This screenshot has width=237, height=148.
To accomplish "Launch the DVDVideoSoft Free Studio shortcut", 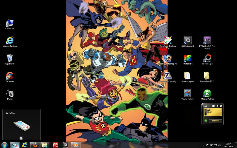I will pyautogui.click(x=207, y=43).
